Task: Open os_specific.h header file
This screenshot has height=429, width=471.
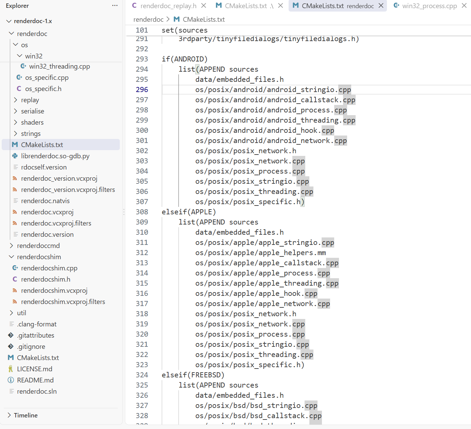Action: click(x=43, y=89)
